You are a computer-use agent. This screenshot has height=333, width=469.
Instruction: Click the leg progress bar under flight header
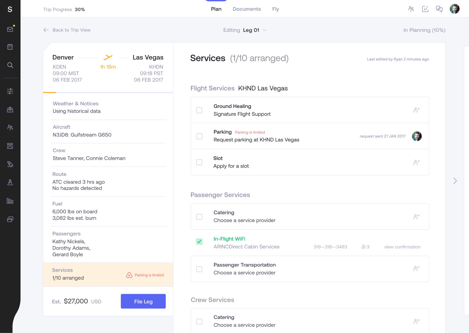(108, 92)
